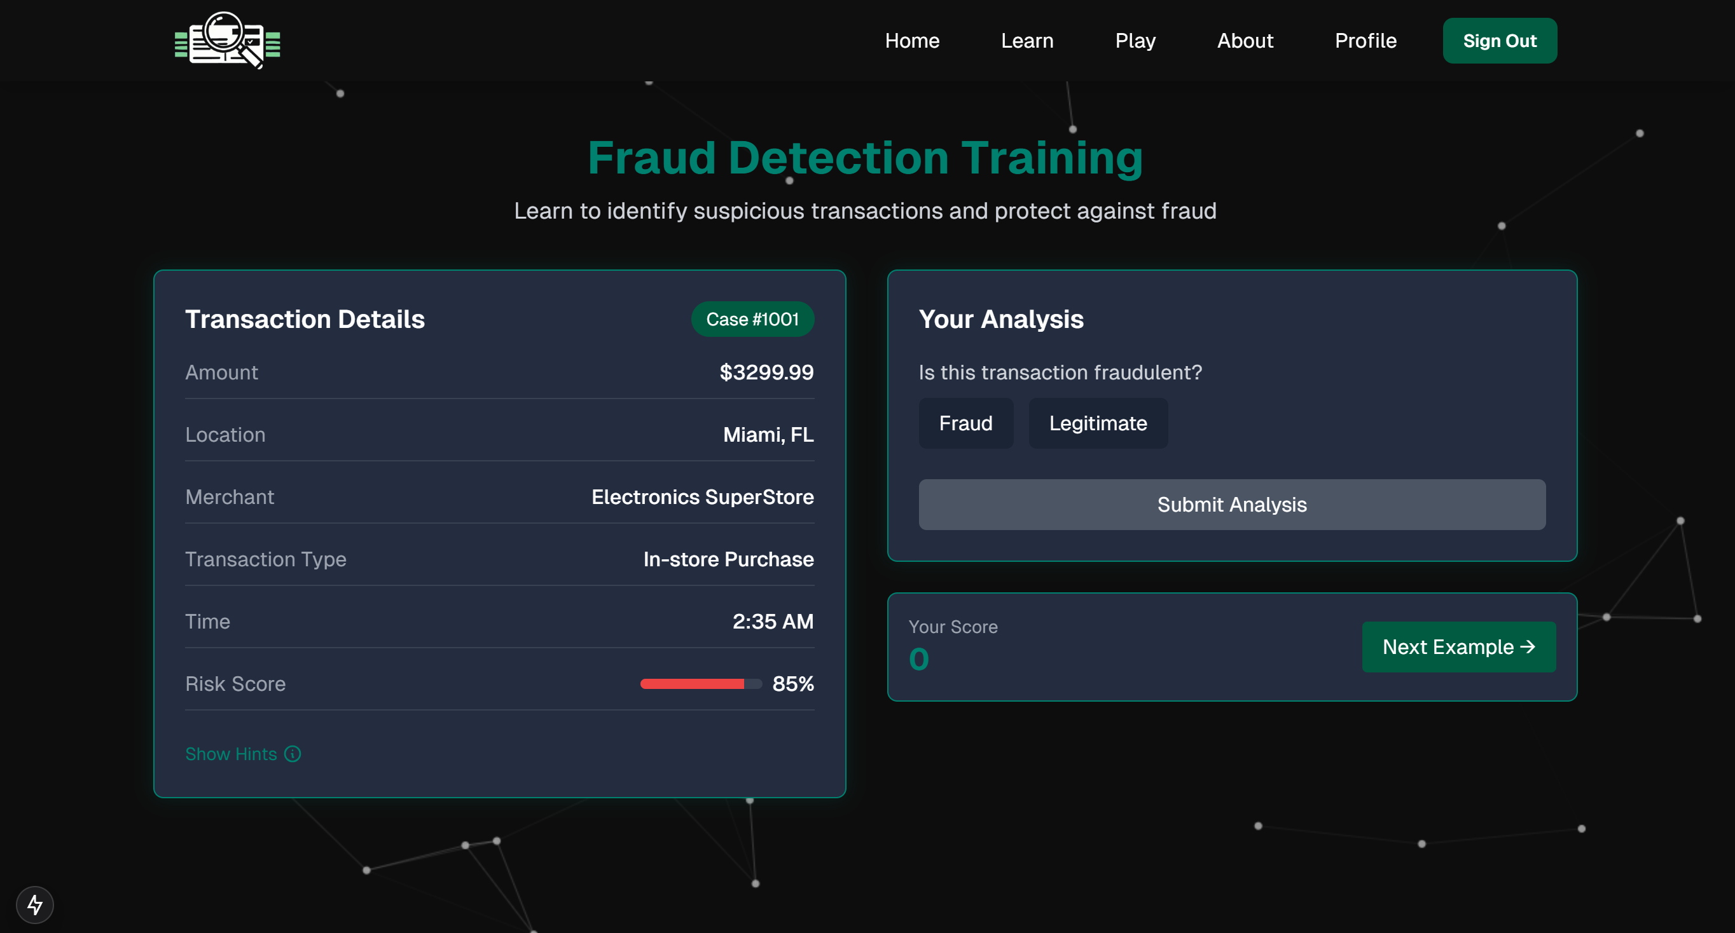Select the Legitimate answer option
Viewport: 1735px width, 933px height.
click(1097, 423)
